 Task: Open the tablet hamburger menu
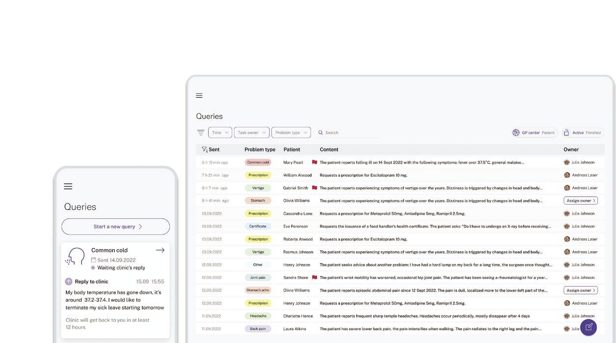[199, 96]
